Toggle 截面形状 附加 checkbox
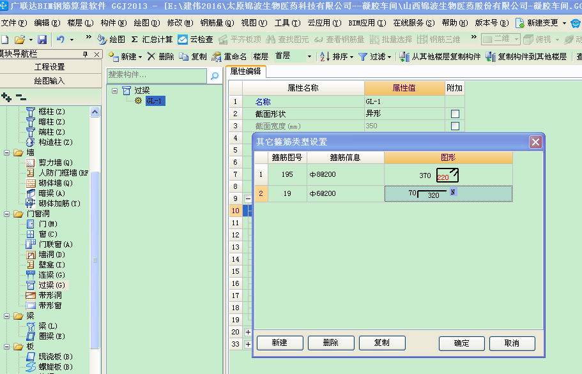Image resolution: width=582 pixels, height=374 pixels. coord(455,114)
